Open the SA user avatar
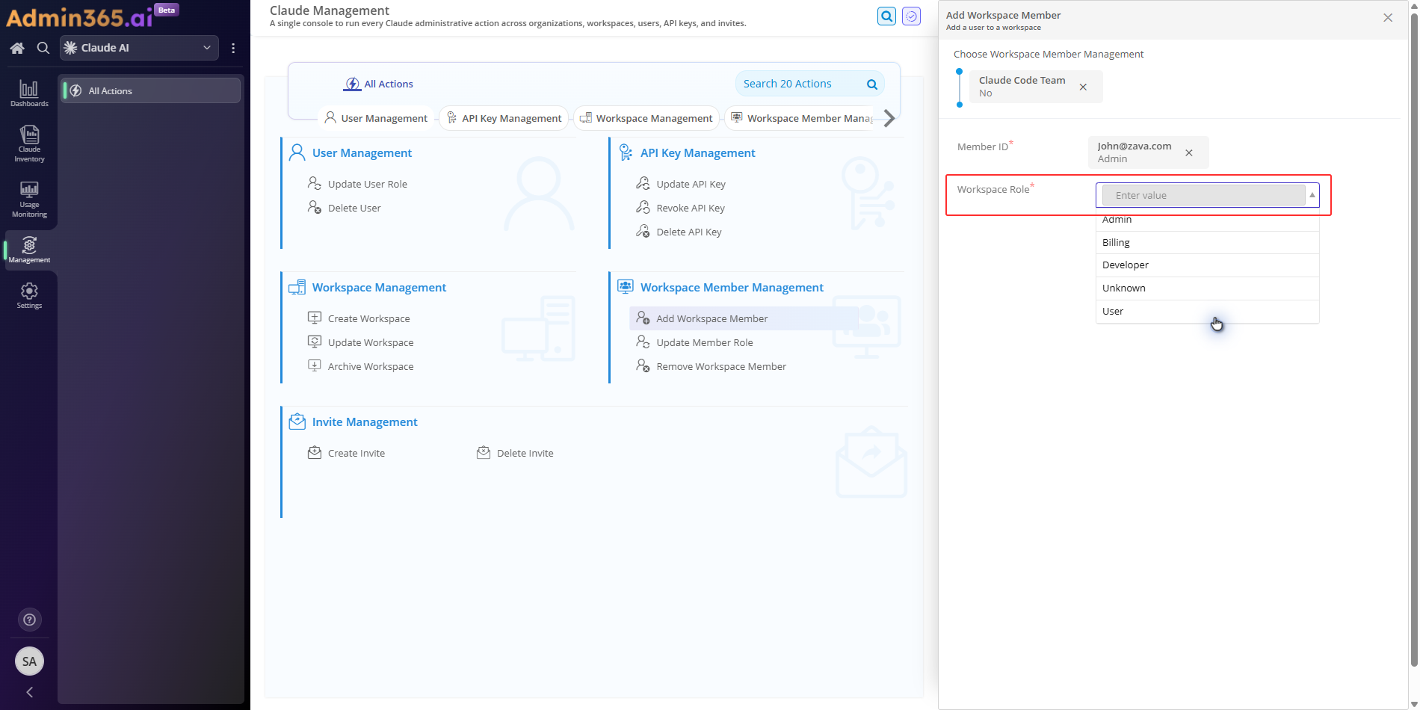The width and height of the screenshot is (1420, 710). [x=29, y=661]
